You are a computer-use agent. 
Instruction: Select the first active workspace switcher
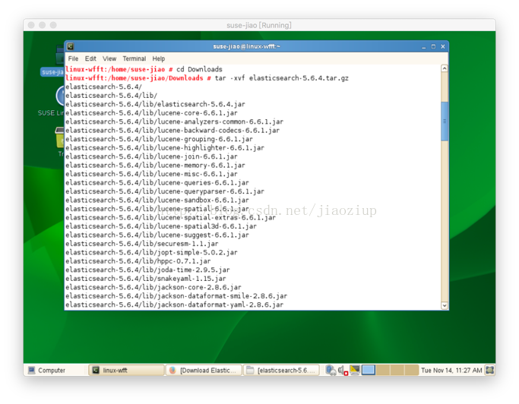point(369,370)
